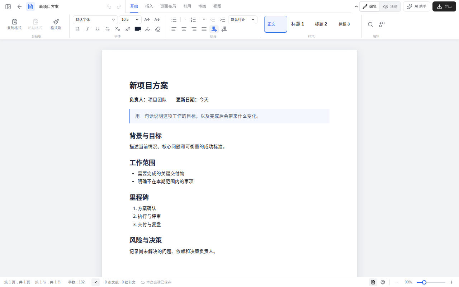The image size is (459, 287).
Task: Switch to the 插入 tab
Action: pos(149,6)
